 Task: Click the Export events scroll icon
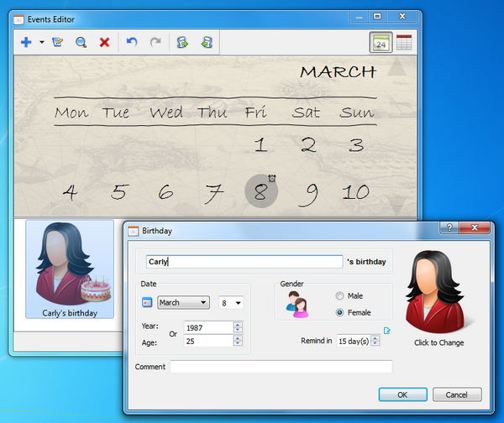point(182,42)
